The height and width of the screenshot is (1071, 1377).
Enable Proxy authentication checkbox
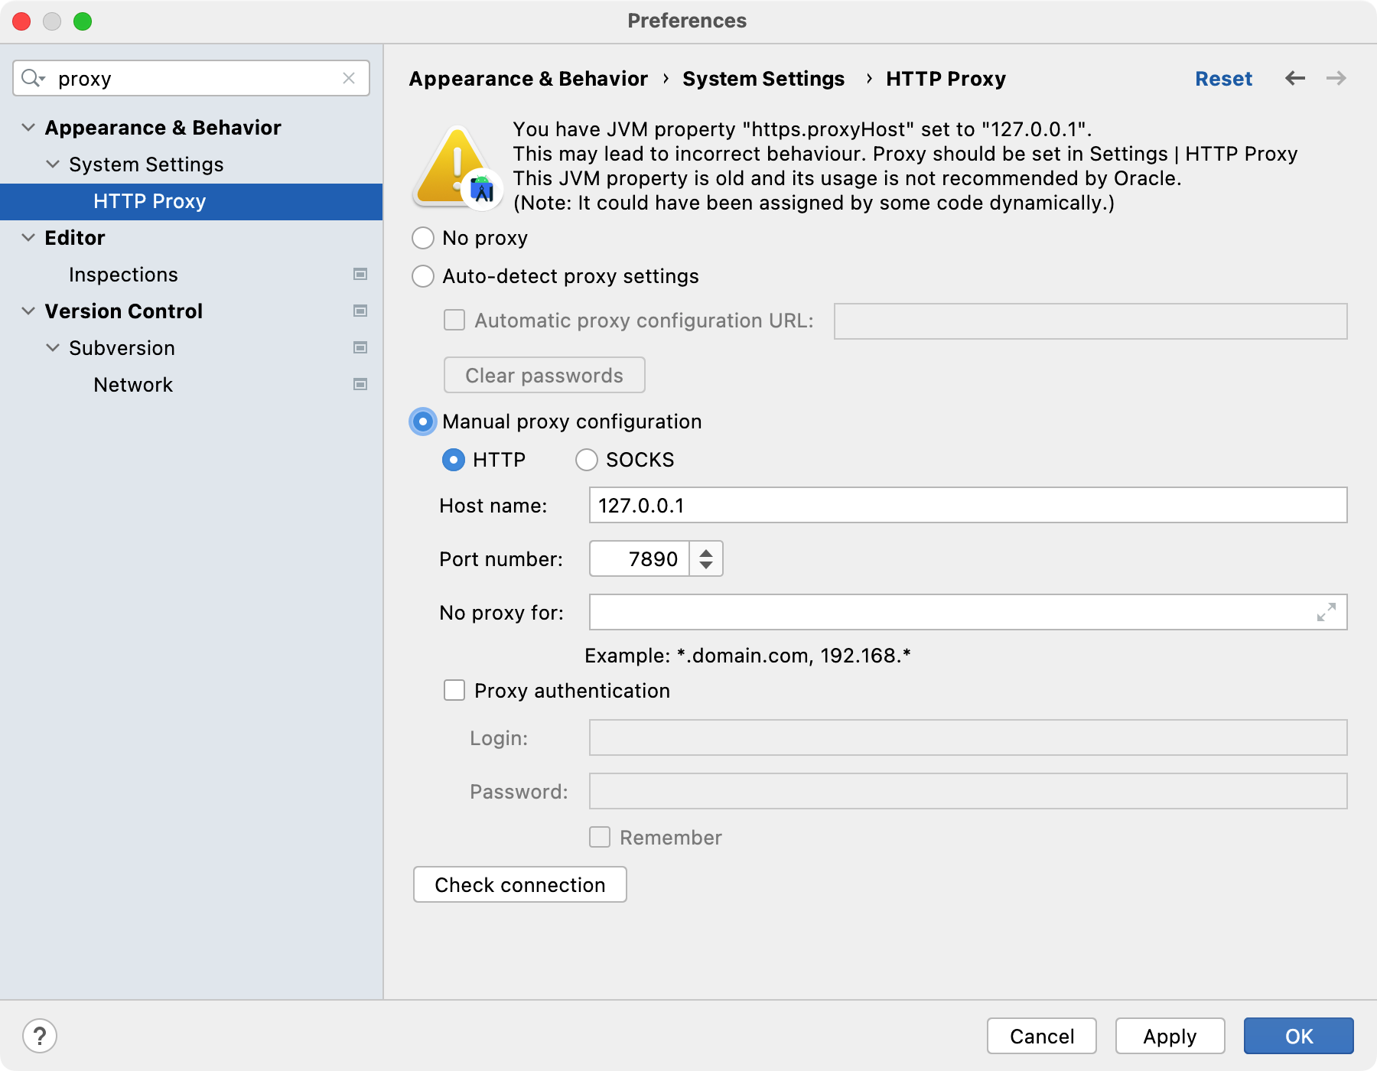pos(454,690)
